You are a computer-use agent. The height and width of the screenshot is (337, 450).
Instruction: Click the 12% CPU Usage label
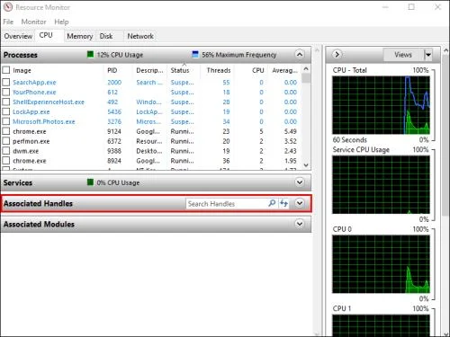[120, 55]
